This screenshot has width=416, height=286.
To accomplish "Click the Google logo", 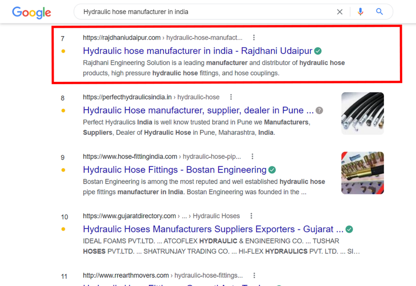I will (x=31, y=12).
